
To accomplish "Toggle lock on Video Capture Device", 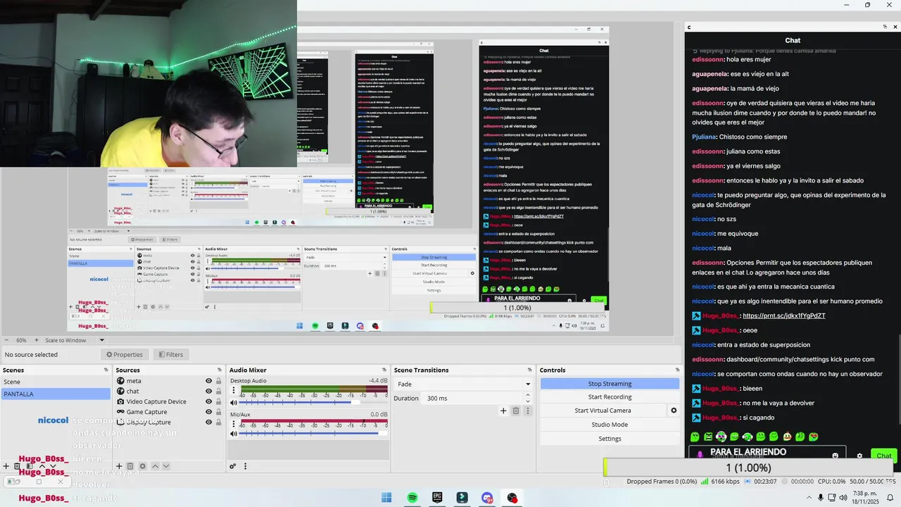I will pyautogui.click(x=218, y=401).
